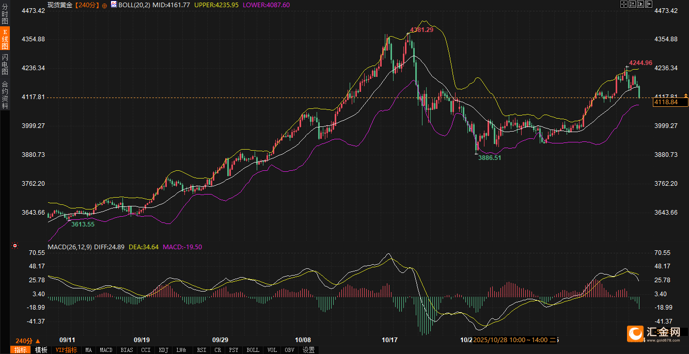Open the 闪电图 side tab
Viewport: 689px width, 354px height.
[x=5, y=64]
